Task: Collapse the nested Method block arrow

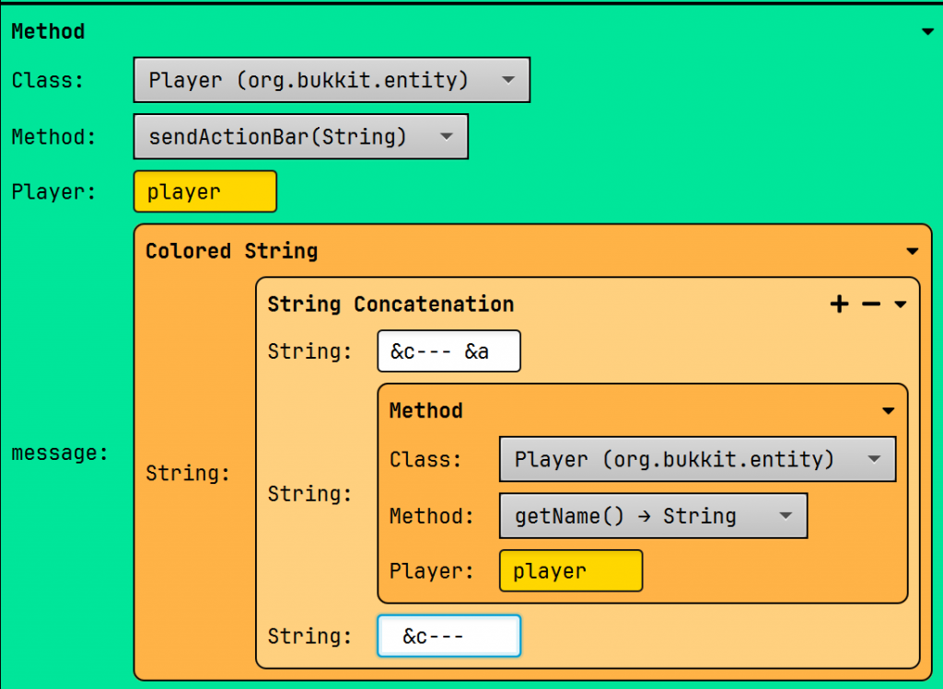Action: (x=889, y=411)
